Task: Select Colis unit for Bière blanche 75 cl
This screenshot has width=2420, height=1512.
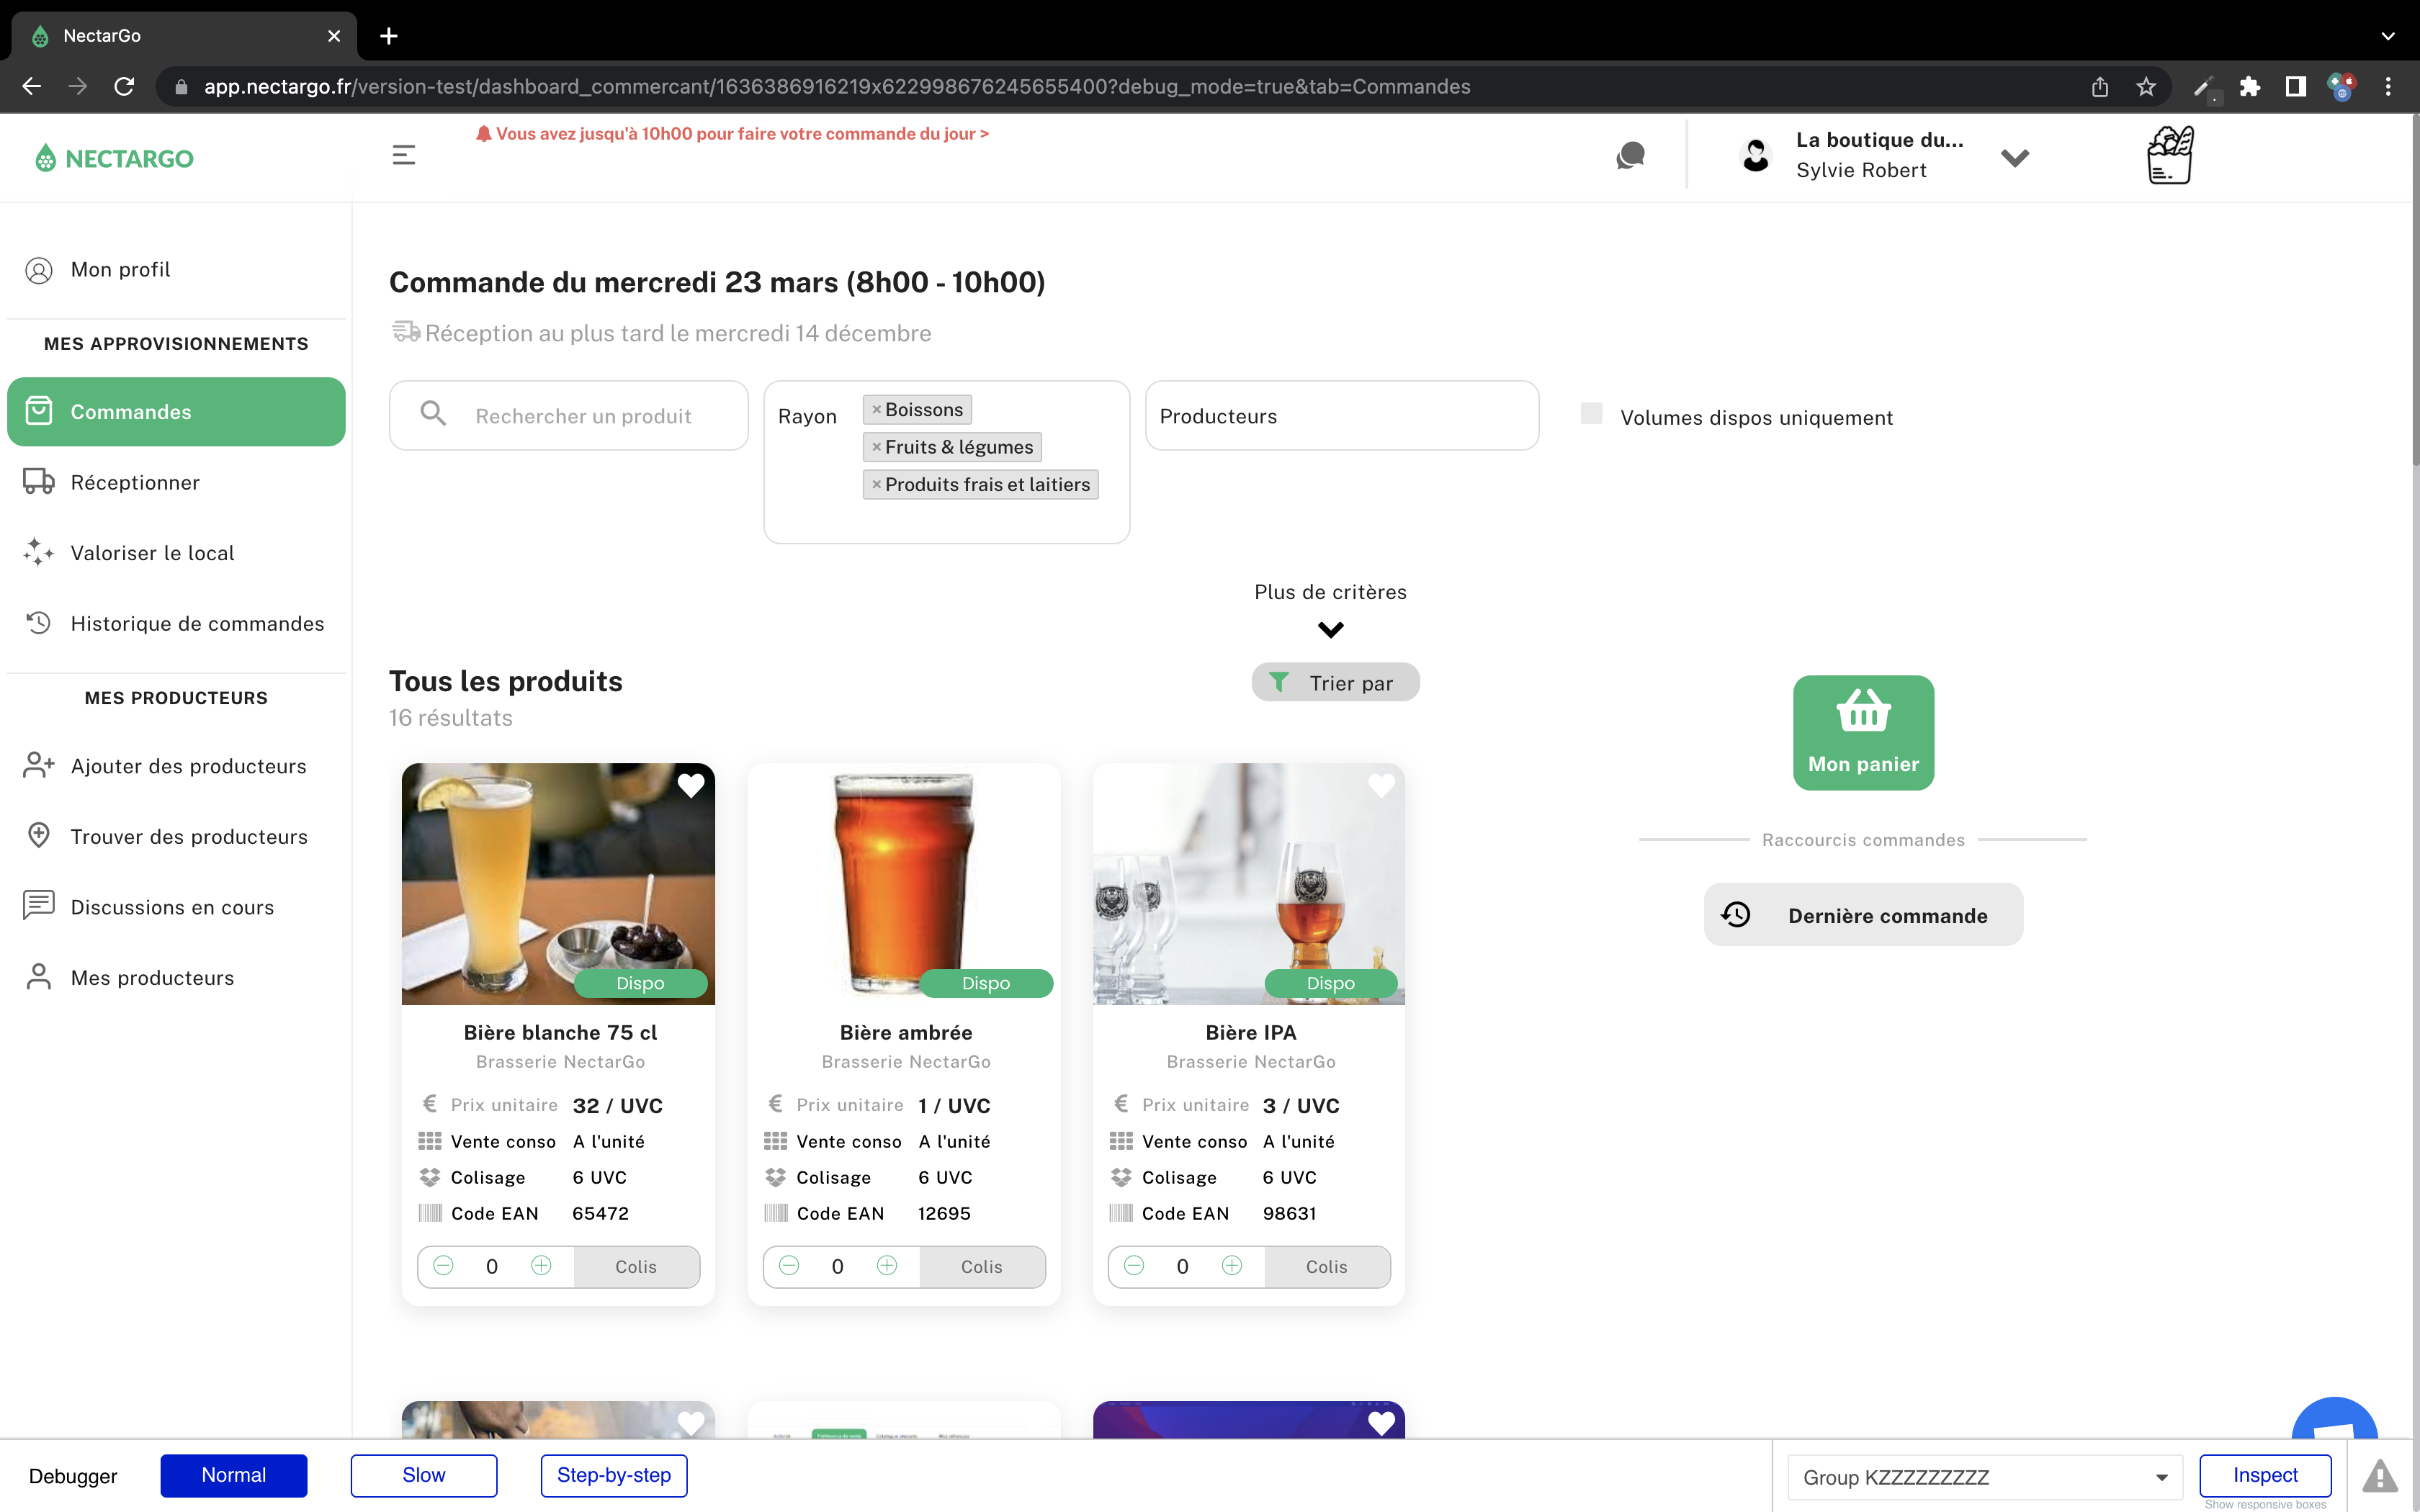Action: click(x=636, y=1266)
